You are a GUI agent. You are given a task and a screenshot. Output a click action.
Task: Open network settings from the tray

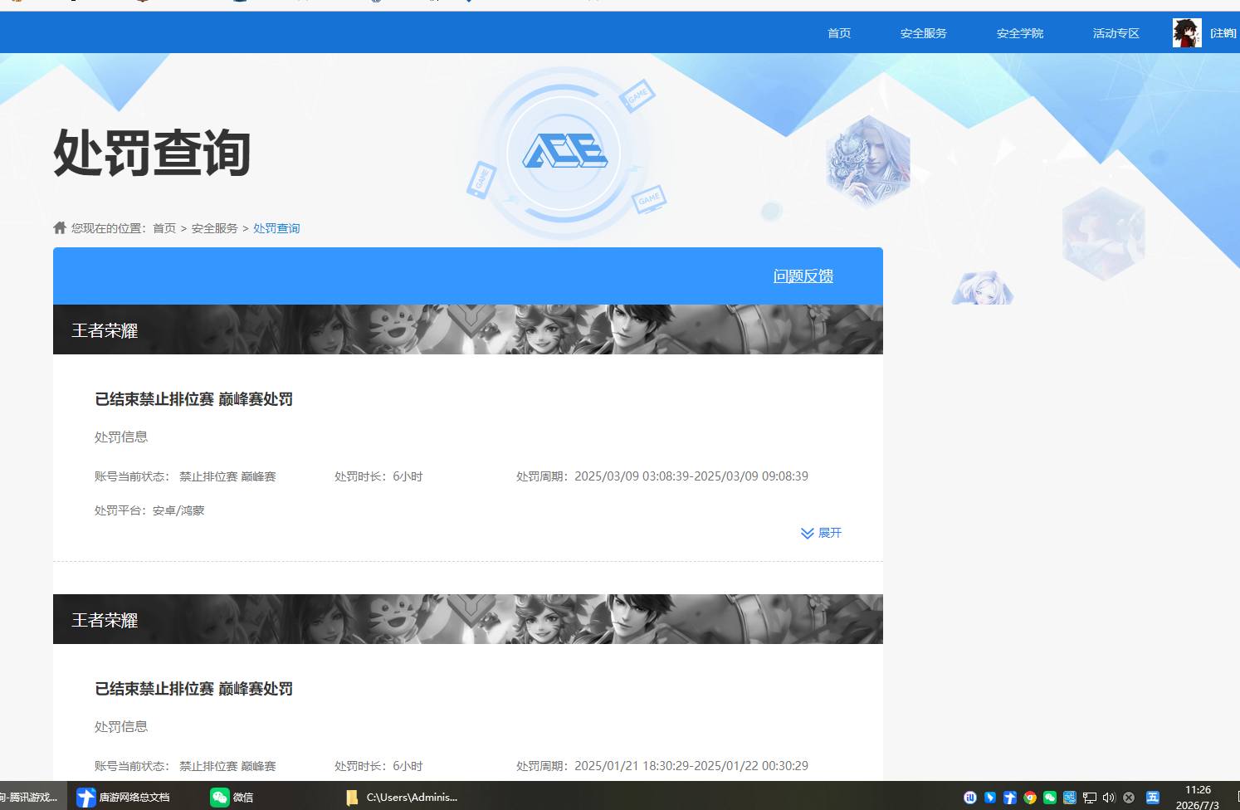point(1090,798)
